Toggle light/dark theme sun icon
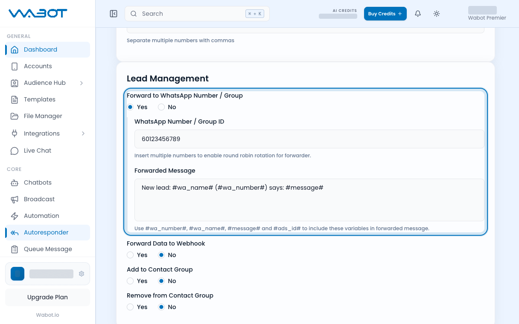Image resolution: width=519 pixels, height=324 pixels. click(x=437, y=14)
